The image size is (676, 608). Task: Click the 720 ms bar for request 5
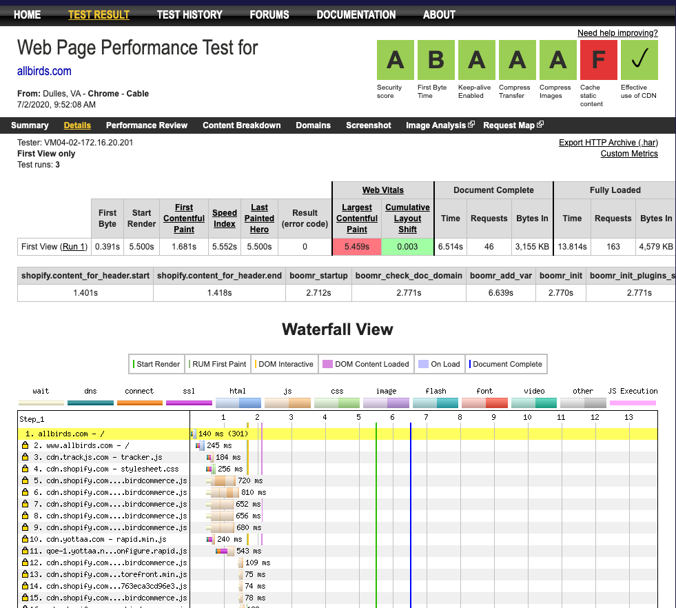coord(221,480)
